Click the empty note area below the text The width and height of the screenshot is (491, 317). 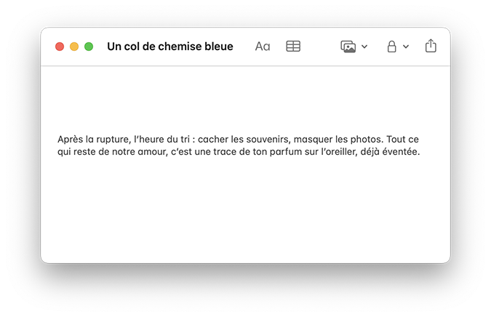pos(245,209)
